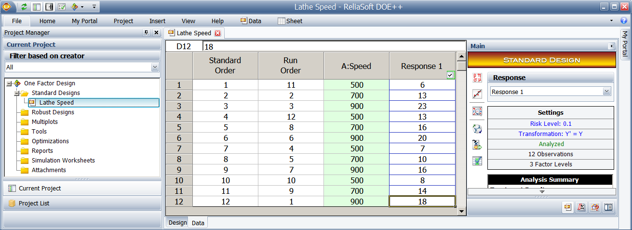Image resolution: width=632 pixels, height=230 pixels.
Task: Click the Risk Level: 0.1 link
Action: tap(551, 124)
